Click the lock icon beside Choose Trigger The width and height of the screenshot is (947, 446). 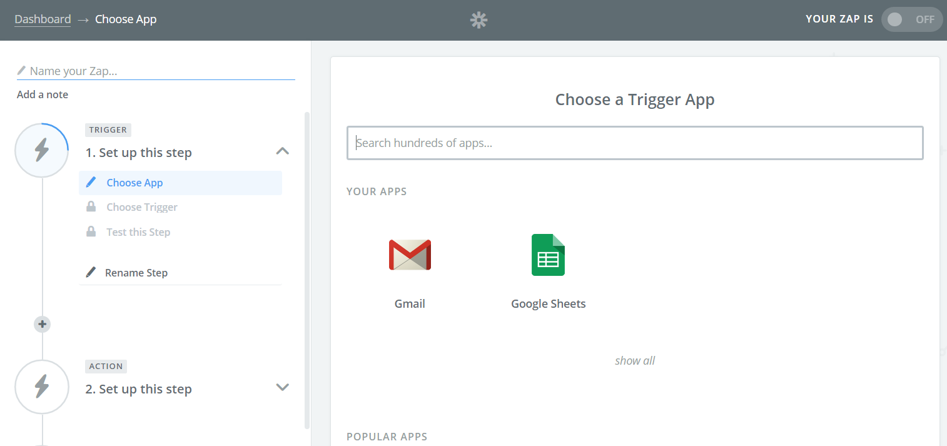pyautogui.click(x=91, y=207)
